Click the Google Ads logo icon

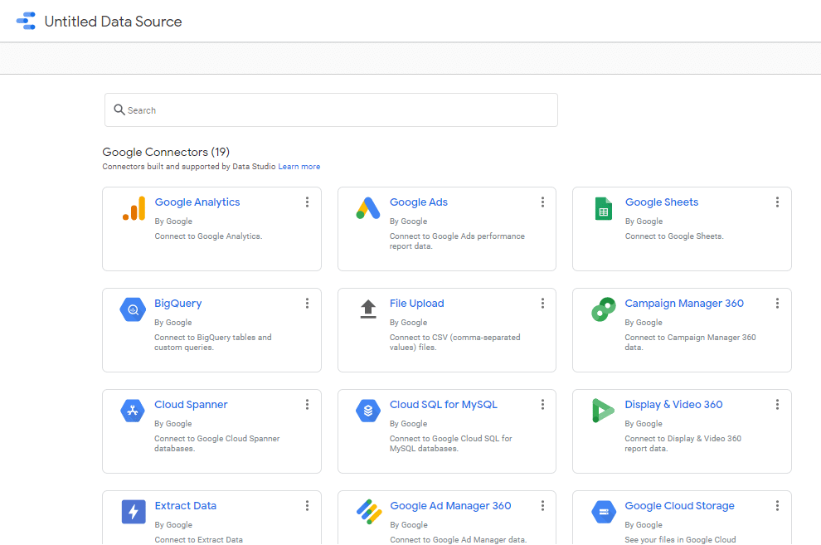pos(368,208)
